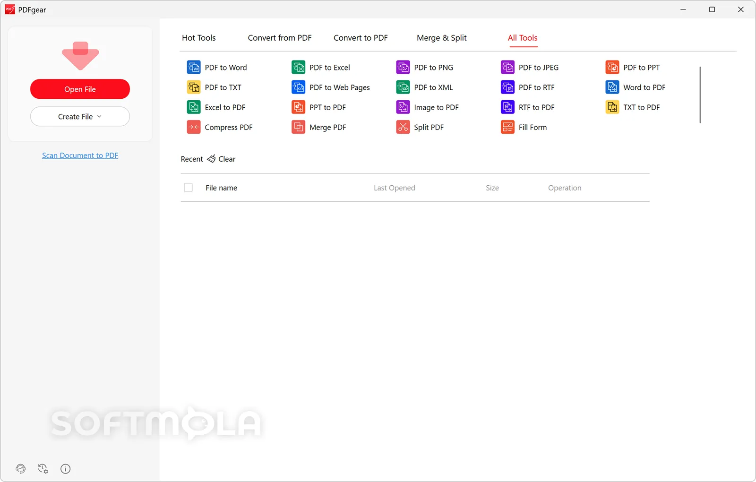This screenshot has width=756, height=482.
Task: Click the Clear text next to Recent
Action: click(x=227, y=159)
